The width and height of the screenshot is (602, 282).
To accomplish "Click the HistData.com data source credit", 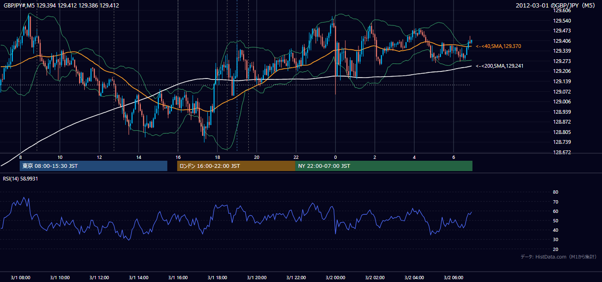I will tap(559, 257).
